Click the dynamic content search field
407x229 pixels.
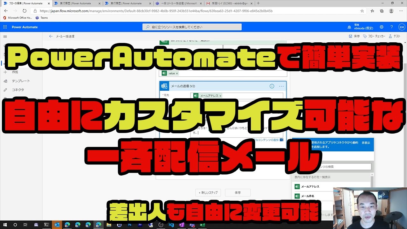pyautogui.click(x=333, y=167)
